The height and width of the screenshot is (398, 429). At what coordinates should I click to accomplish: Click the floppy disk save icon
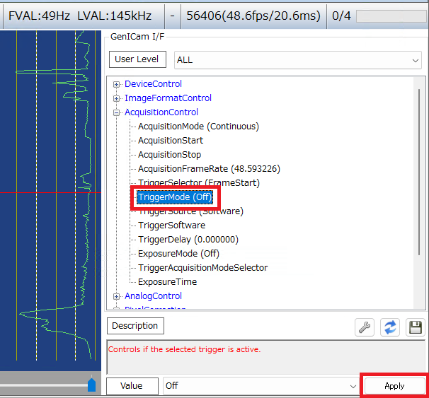[415, 327]
